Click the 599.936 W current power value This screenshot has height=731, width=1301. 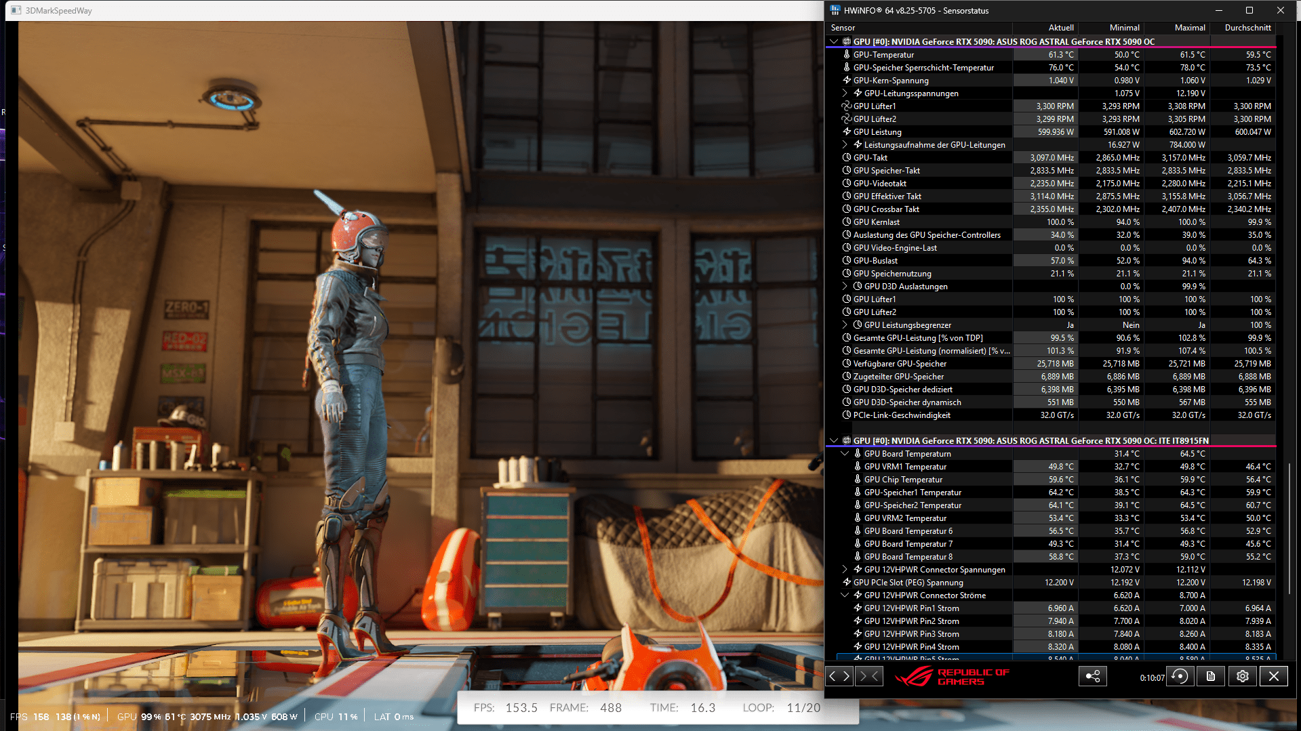pyautogui.click(x=1056, y=131)
